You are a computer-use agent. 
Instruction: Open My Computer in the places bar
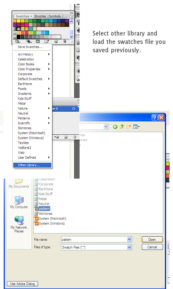coord(19,202)
